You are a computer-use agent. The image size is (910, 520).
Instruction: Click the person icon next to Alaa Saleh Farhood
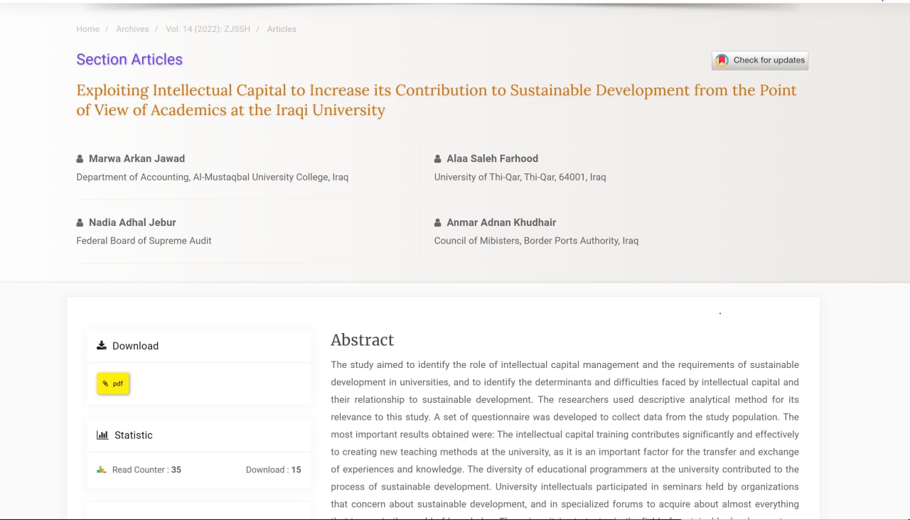[x=438, y=159]
